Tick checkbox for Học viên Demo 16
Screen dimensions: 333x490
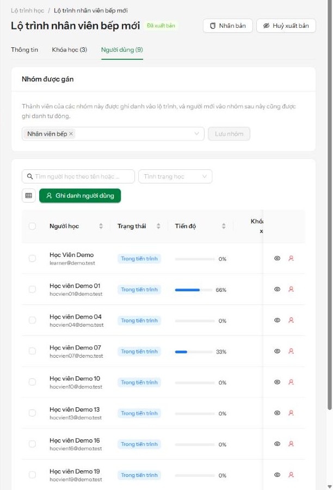tap(32, 444)
